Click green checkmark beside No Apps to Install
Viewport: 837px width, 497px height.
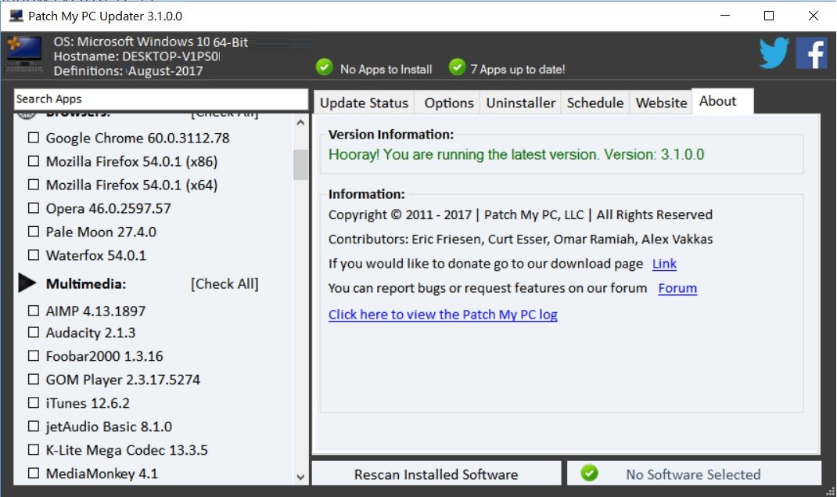coord(324,67)
